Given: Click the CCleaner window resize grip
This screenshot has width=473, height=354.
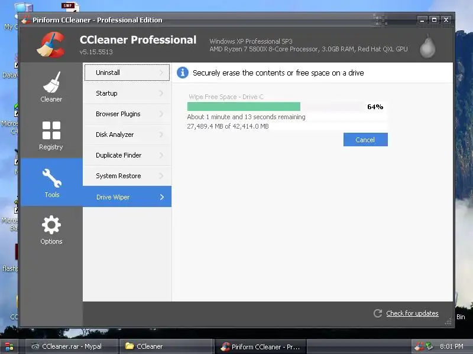Looking at the screenshot, I should coord(448,322).
